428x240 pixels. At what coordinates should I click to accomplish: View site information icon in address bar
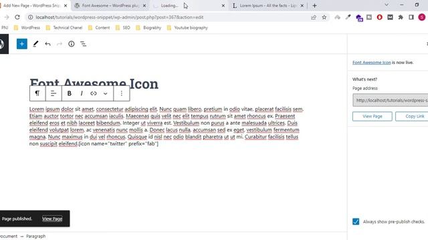[x=31, y=17]
